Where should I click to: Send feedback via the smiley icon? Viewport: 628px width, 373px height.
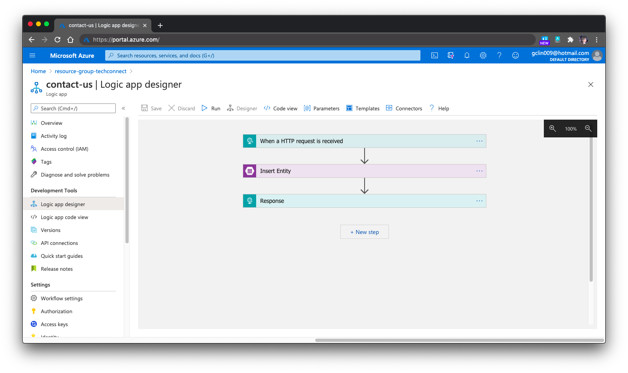[515, 55]
